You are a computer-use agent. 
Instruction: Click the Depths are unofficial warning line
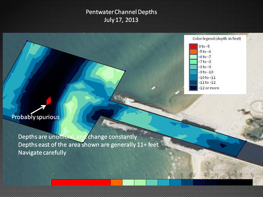(x=77, y=137)
